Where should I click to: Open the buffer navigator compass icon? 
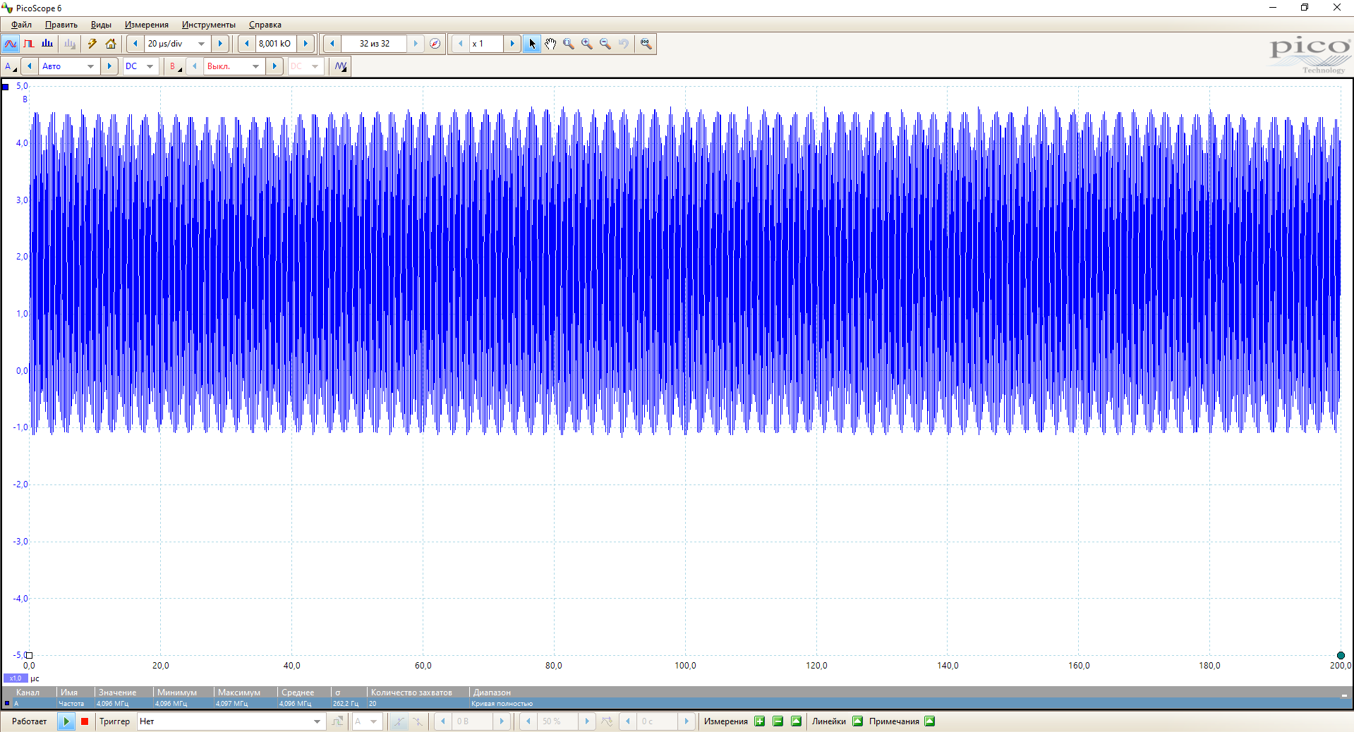tap(435, 44)
